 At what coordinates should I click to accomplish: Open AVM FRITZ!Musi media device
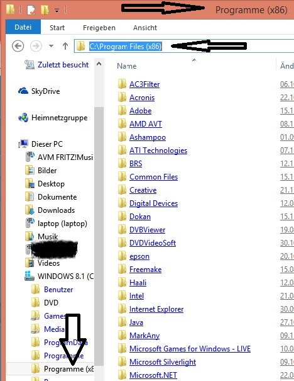click(x=65, y=157)
